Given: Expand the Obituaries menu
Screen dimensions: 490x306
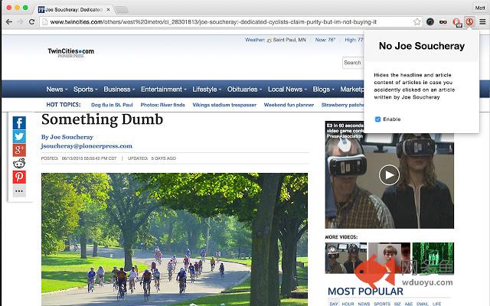Looking at the screenshot, I should click(244, 90).
